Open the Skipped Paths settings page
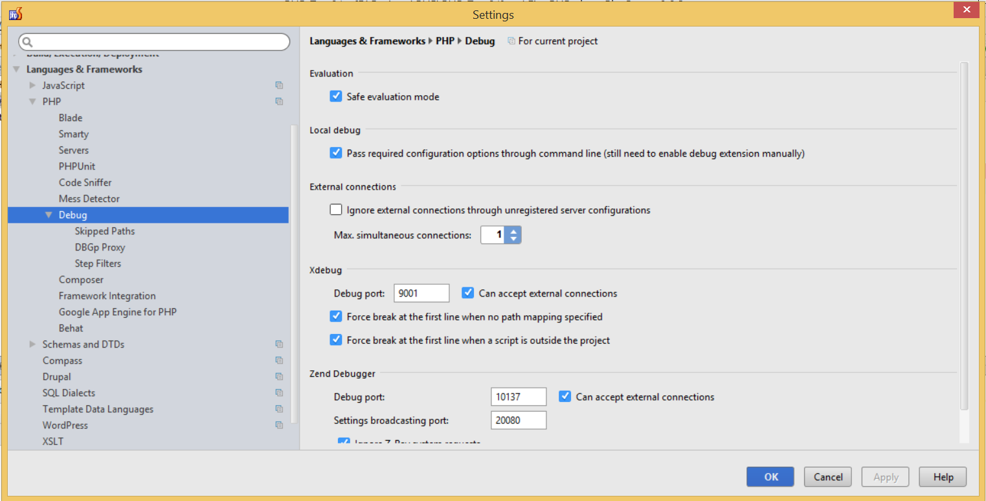Image resolution: width=986 pixels, height=501 pixels. (x=105, y=231)
